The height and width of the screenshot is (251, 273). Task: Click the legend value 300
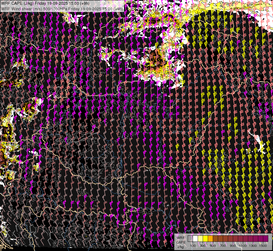click(203, 246)
